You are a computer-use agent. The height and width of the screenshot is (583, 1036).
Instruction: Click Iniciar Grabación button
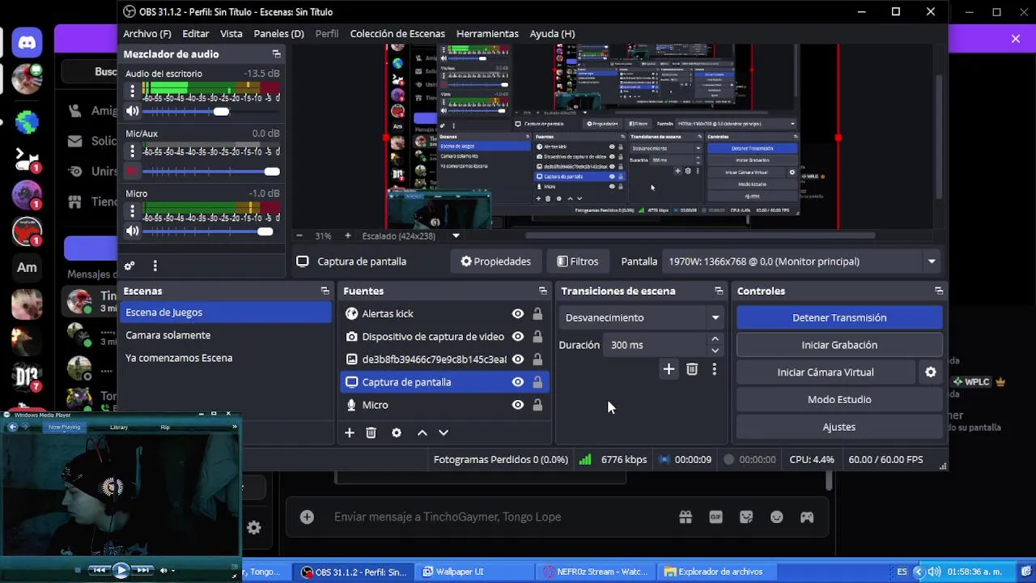pos(839,345)
